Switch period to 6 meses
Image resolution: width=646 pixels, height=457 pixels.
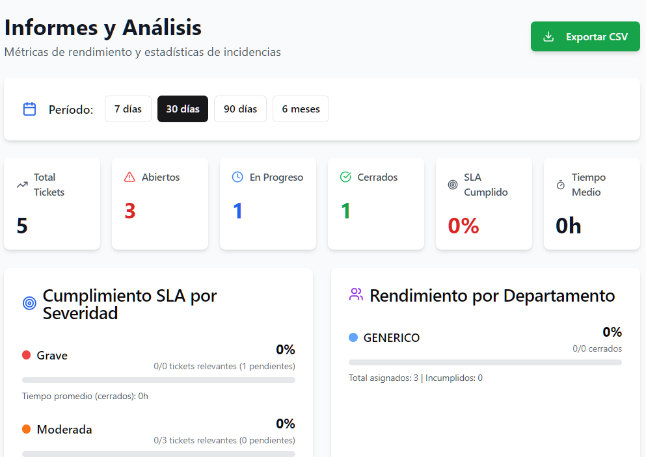pyautogui.click(x=301, y=109)
